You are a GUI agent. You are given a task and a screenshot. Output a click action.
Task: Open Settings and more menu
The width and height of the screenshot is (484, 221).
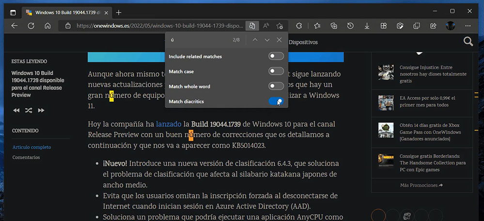468,26
